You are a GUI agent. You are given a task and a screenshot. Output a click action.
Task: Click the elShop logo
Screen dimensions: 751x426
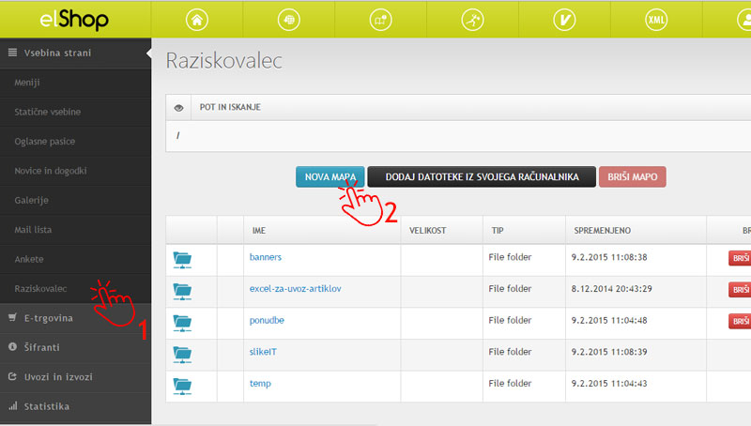74,20
